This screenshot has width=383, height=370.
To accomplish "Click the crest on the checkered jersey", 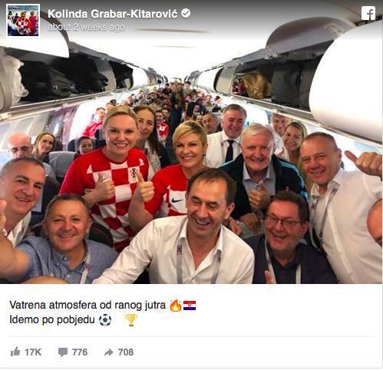I will tap(134, 171).
